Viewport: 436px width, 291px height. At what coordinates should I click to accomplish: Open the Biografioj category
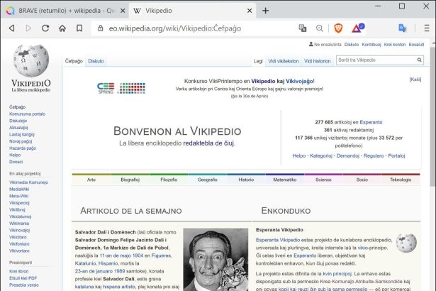click(130, 180)
